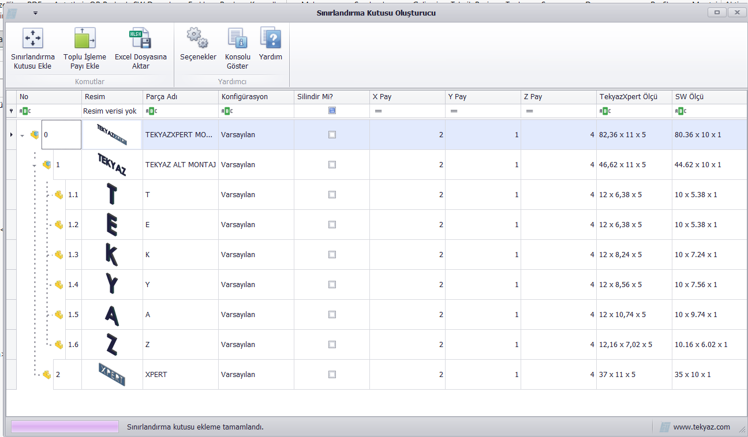Click Y Pay filter equals icon
748x437 pixels.
pyautogui.click(x=454, y=111)
